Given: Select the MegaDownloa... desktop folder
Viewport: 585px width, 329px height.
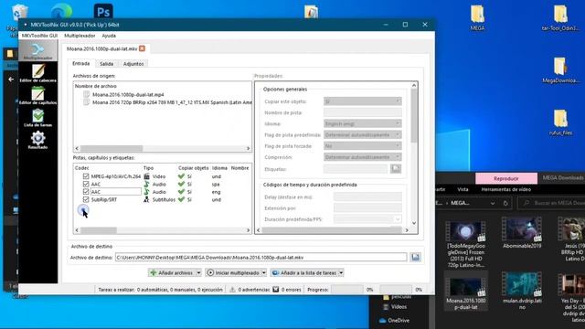Looking at the screenshot, I should 560,69.
